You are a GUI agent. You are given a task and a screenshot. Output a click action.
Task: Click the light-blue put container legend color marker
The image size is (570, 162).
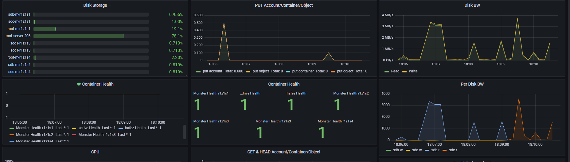pyautogui.click(x=288, y=71)
